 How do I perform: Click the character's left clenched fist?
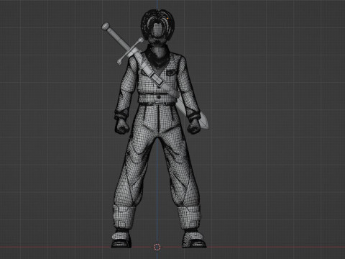point(194,126)
